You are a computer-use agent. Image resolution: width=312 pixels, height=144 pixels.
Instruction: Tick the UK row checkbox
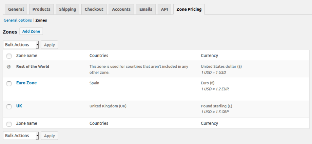pos(9,107)
